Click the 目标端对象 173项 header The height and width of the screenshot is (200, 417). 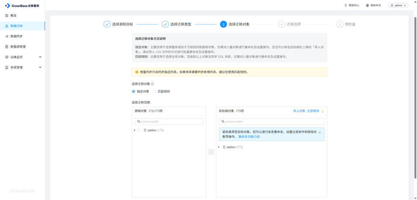(x=231, y=111)
